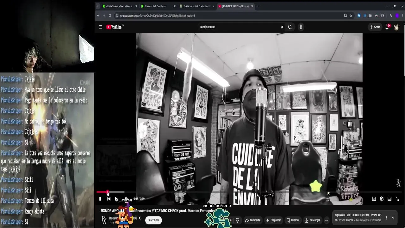Click the RXNDE AKOZTA channel avatar
Viewport: 405px width, 228px height.
(x=104, y=220)
